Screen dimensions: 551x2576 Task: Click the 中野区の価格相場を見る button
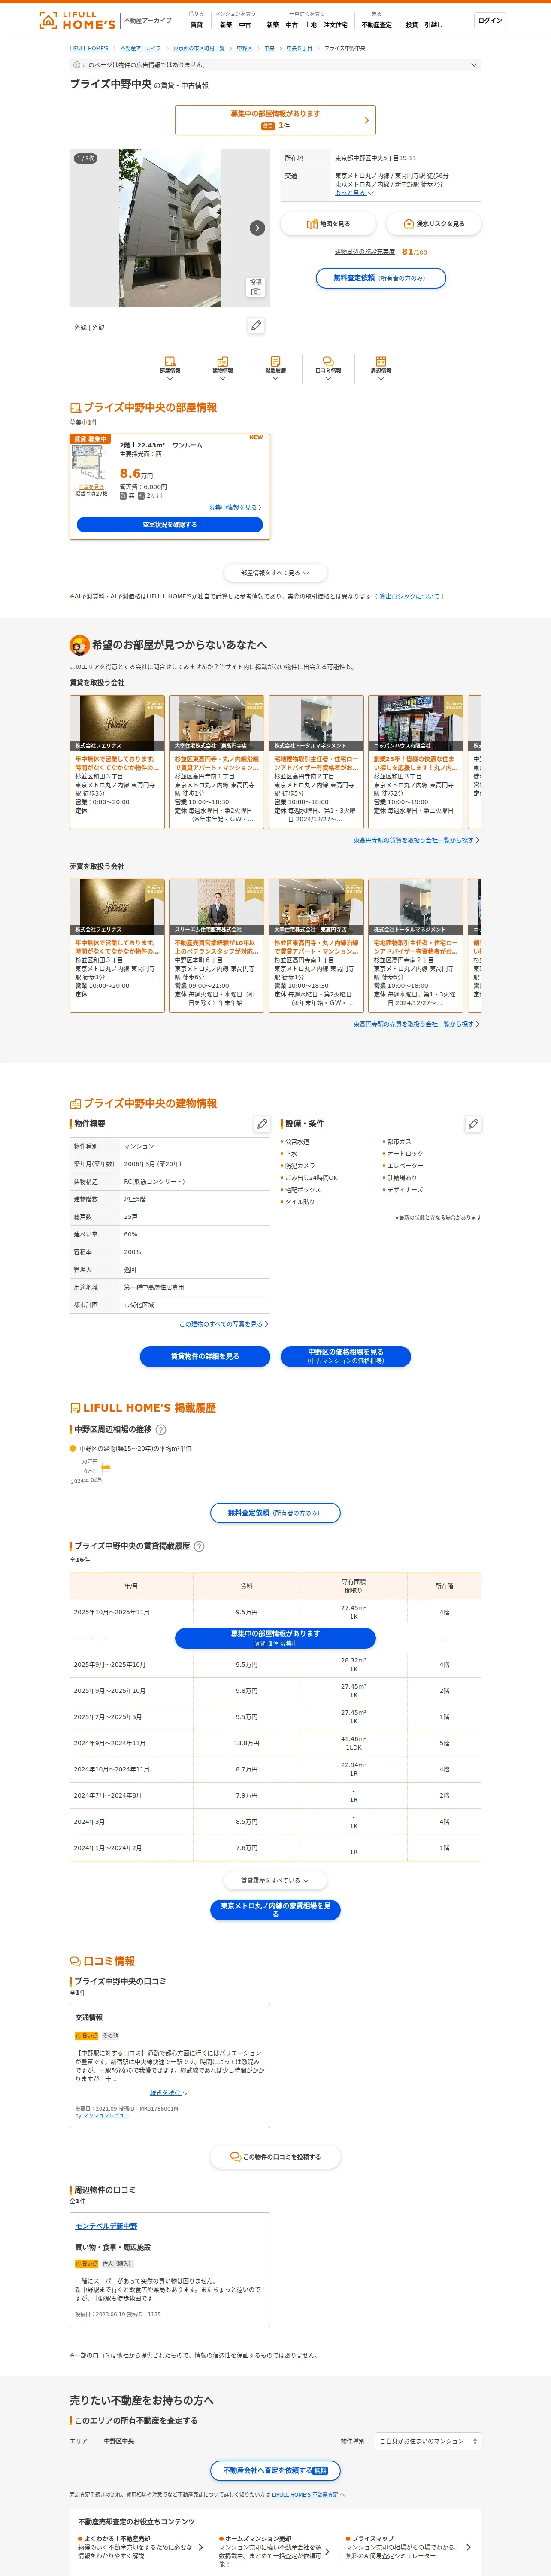pos(346,1357)
